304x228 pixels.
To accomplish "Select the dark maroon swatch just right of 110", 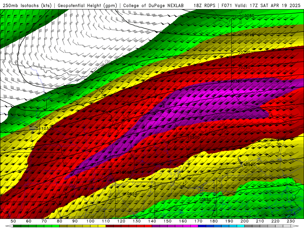I will pyautogui.click(x=109, y=226).
